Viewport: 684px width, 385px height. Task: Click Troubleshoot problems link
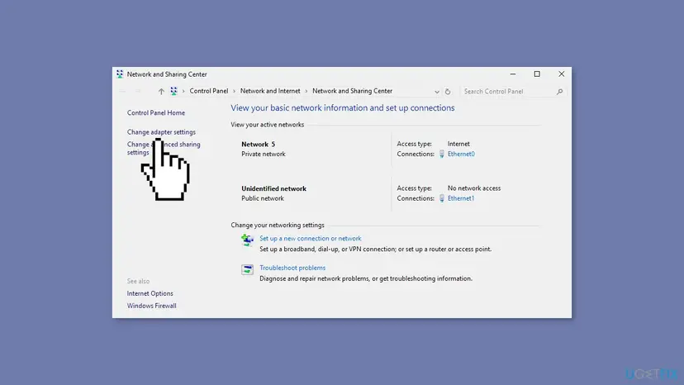click(x=292, y=268)
